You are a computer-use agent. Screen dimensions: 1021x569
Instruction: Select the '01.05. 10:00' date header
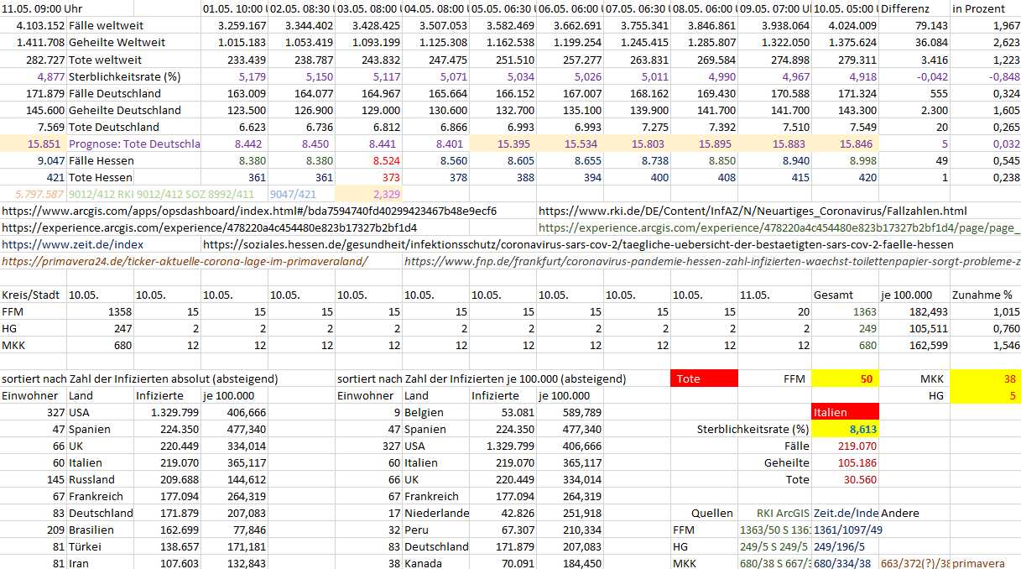(235, 9)
